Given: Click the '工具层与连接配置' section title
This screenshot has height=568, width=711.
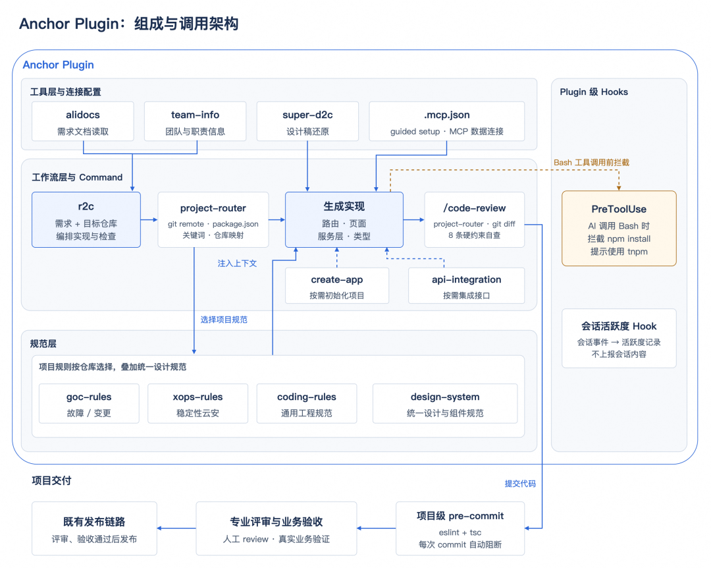Looking at the screenshot, I should pyautogui.click(x=66, y=92).
